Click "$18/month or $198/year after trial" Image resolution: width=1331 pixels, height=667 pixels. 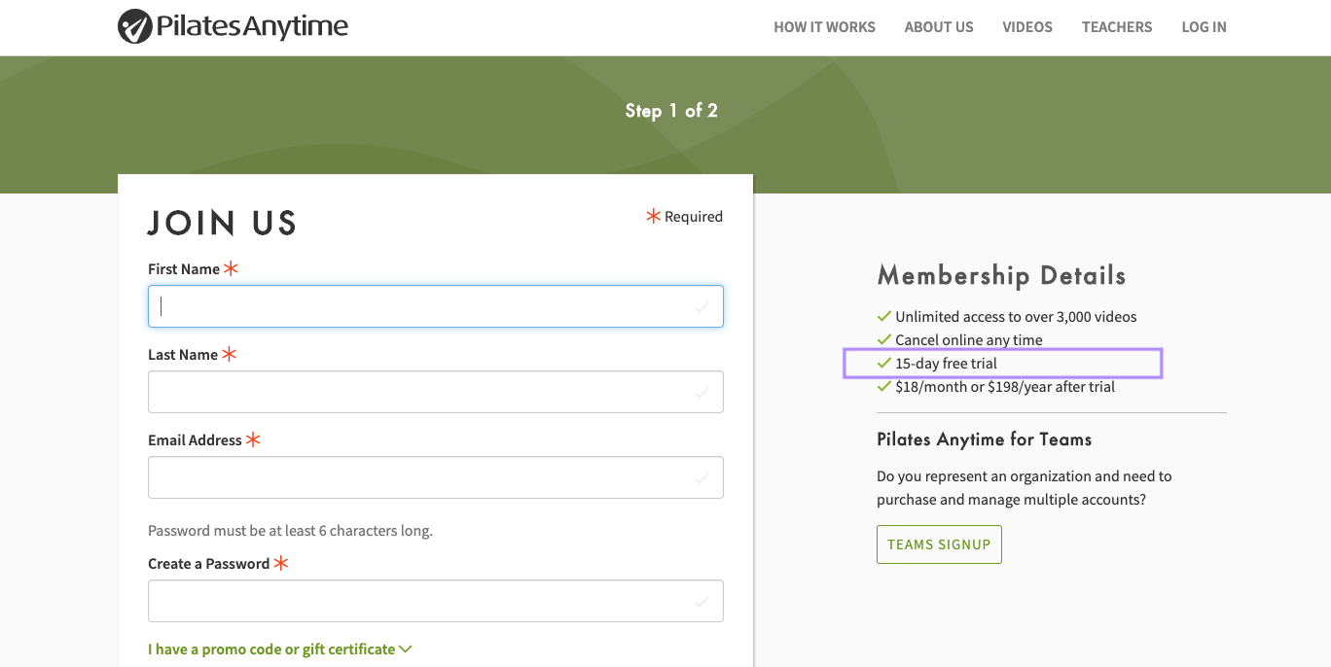click(1005, 386)
